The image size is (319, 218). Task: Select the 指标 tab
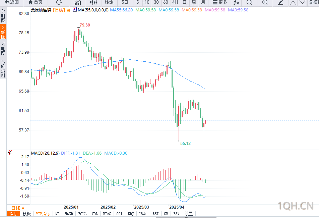click(13, 214)
